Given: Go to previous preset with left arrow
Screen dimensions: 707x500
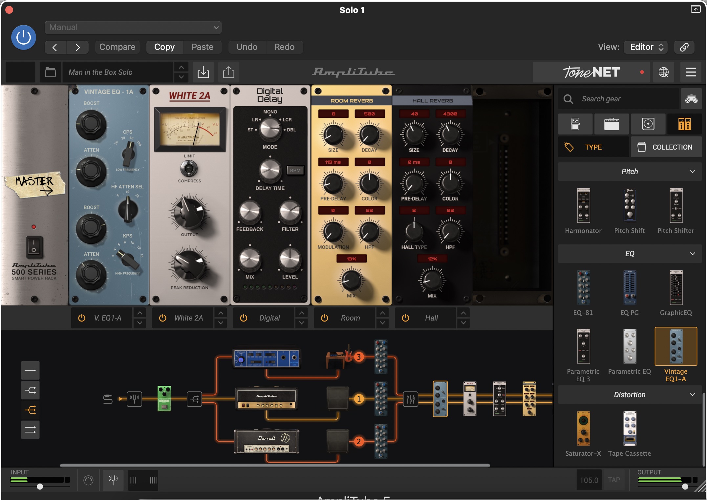Looking at the screenshot, I should (x=55, y=47).
